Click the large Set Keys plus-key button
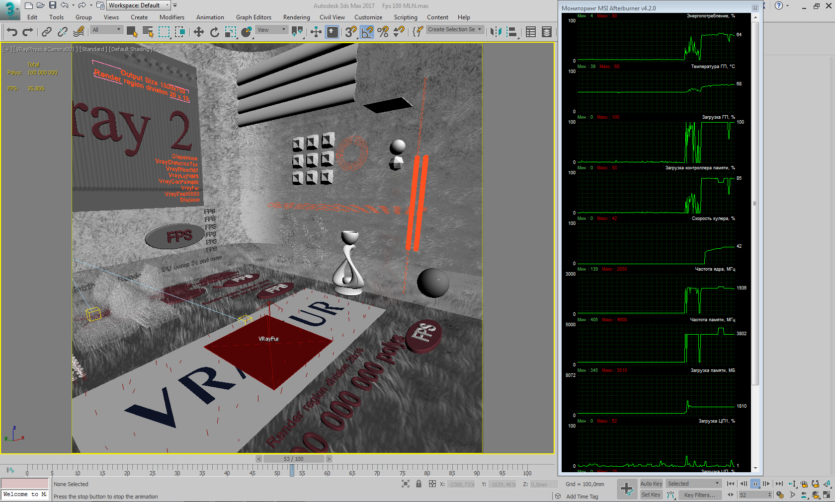The width and height of the screenshot is (835, 502). point(627,489)
